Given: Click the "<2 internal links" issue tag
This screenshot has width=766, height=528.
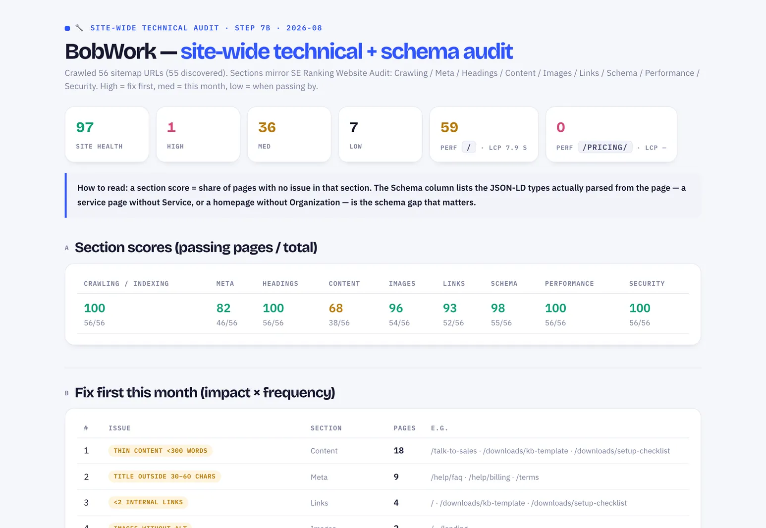Looking at the screenshot, I should coord(148,502).
